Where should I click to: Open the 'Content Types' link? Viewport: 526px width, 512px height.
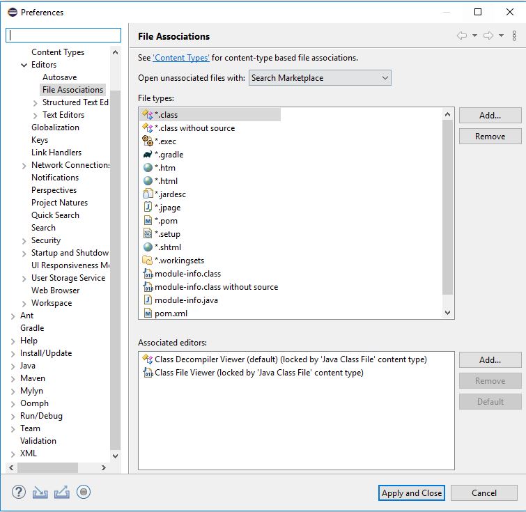tap(181, 58)
